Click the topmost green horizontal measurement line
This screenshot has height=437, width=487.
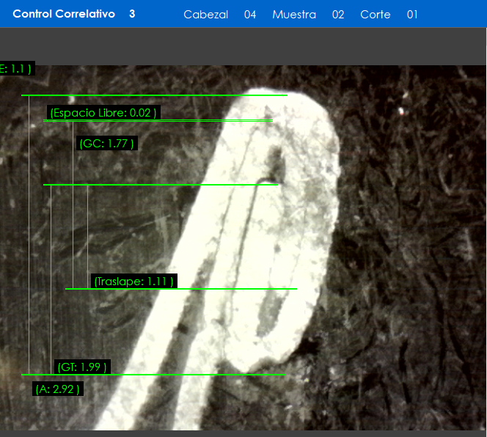[154, 95]
